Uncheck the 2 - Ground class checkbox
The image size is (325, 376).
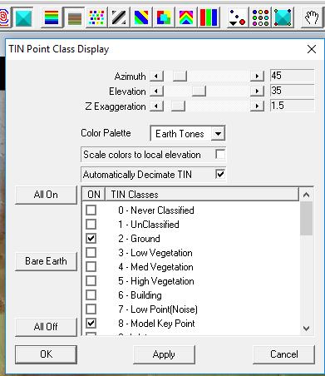91,239
